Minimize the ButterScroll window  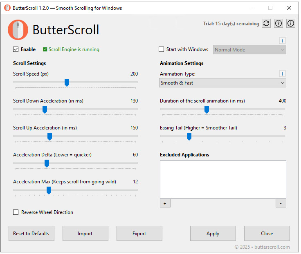[x=252, y=8]
